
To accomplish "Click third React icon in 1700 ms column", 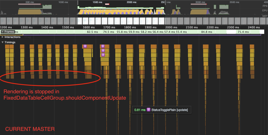I will (103, 55).
